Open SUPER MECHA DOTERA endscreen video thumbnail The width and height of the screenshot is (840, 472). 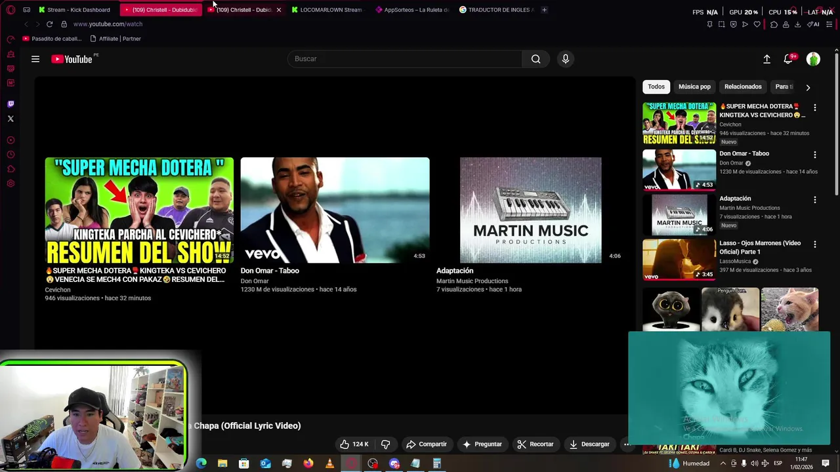[139, 210]
